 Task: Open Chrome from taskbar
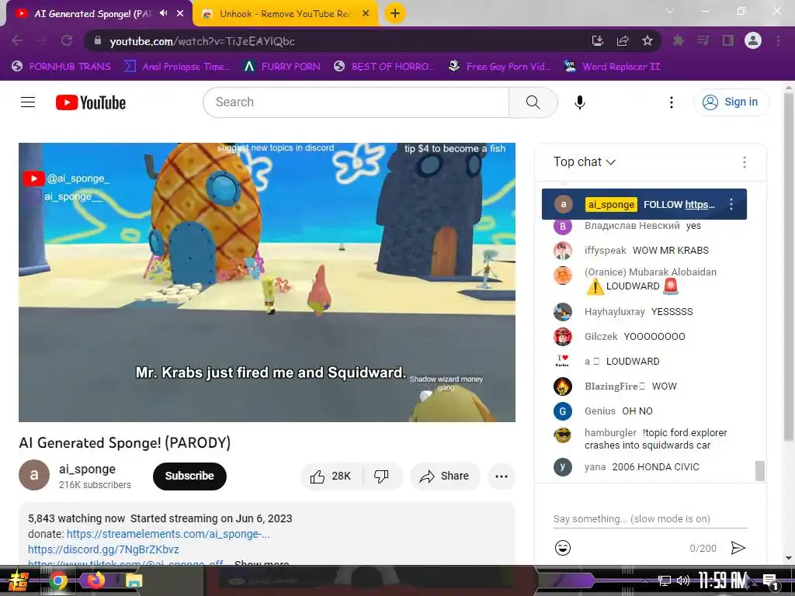[x=57, y=580]
